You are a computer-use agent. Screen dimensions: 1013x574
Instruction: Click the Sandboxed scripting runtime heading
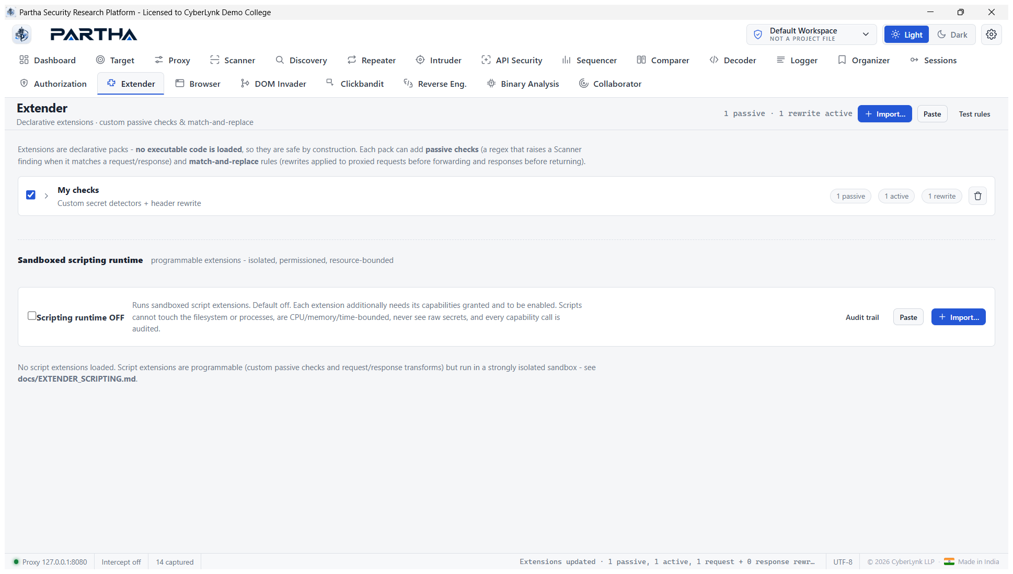pyautogui.click(x=80, y=260)
